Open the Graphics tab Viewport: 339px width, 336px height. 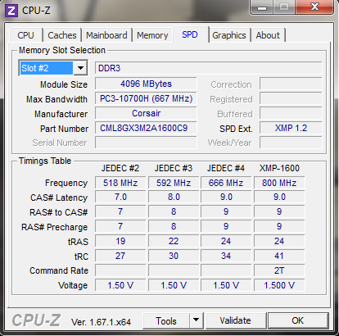click(229, 35)
